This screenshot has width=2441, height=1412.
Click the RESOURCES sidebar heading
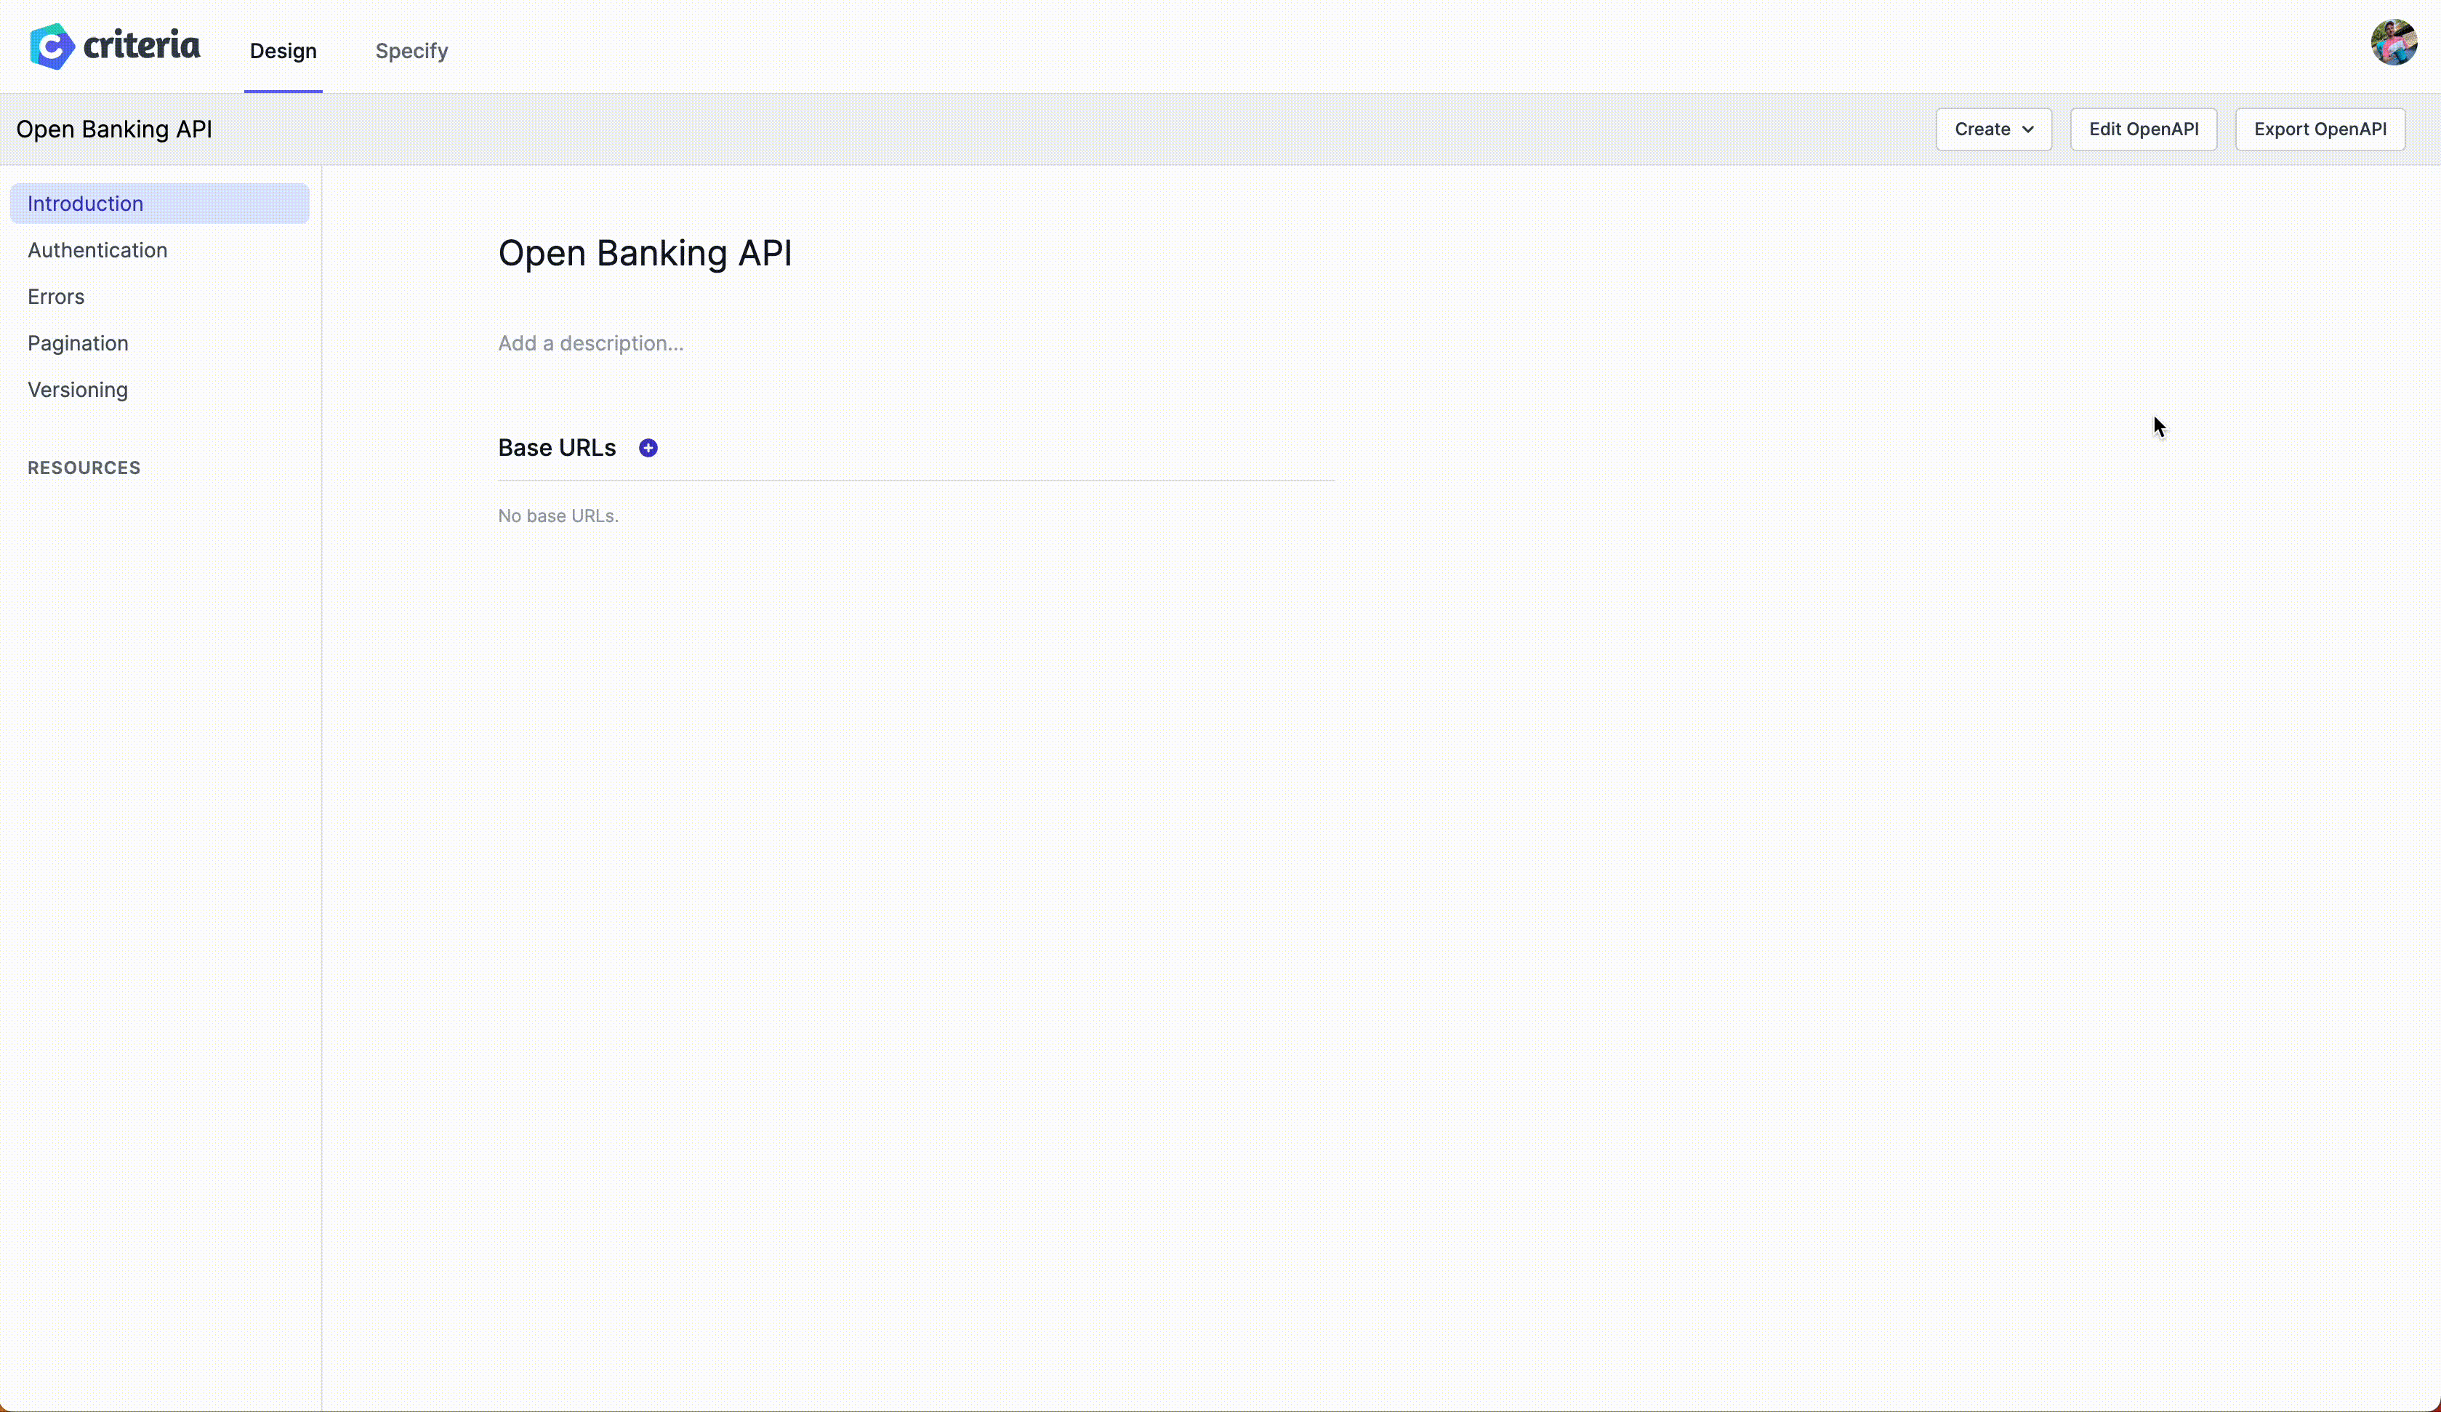pos(84,468)
